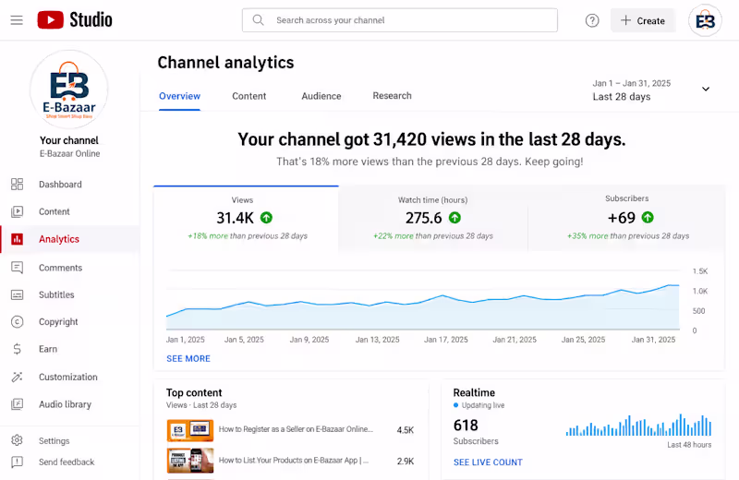Switch to the Content analytics tab
Viewport: 739px width, 480px height.
point(248,96)
